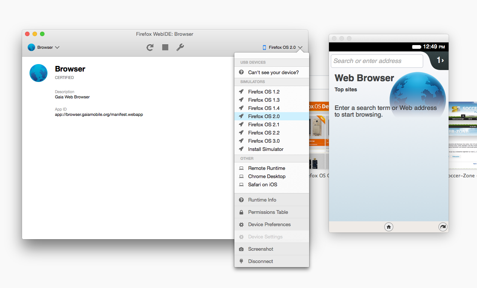
Task: Click the stop square icon in toolbar
Action: click(165, 47)
